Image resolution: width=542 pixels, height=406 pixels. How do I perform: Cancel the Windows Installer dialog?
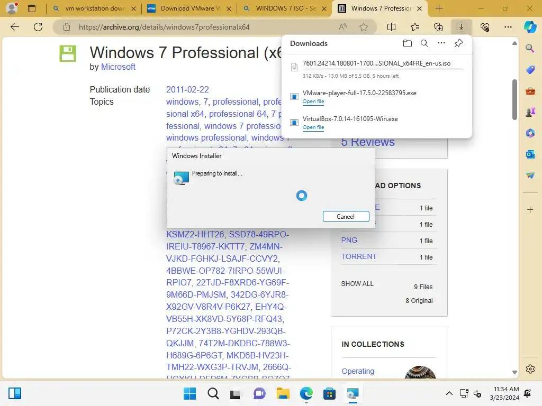coord(346,216)
